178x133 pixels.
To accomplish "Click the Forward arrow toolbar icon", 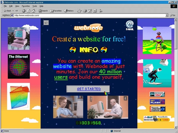I will (17, 11).
